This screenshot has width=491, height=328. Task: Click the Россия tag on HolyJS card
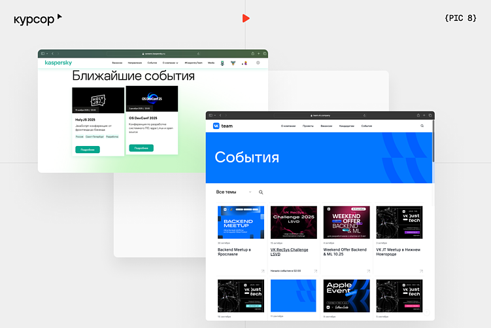pos(80,137)
